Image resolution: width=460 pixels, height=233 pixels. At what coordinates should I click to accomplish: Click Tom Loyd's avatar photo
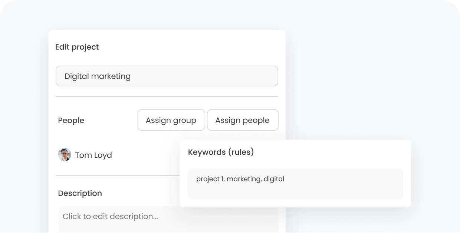pyautogui.click(x=65, y=155)
